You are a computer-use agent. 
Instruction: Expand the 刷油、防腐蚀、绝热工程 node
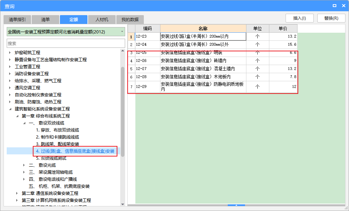pyautogui.click(x=10, y=102)
